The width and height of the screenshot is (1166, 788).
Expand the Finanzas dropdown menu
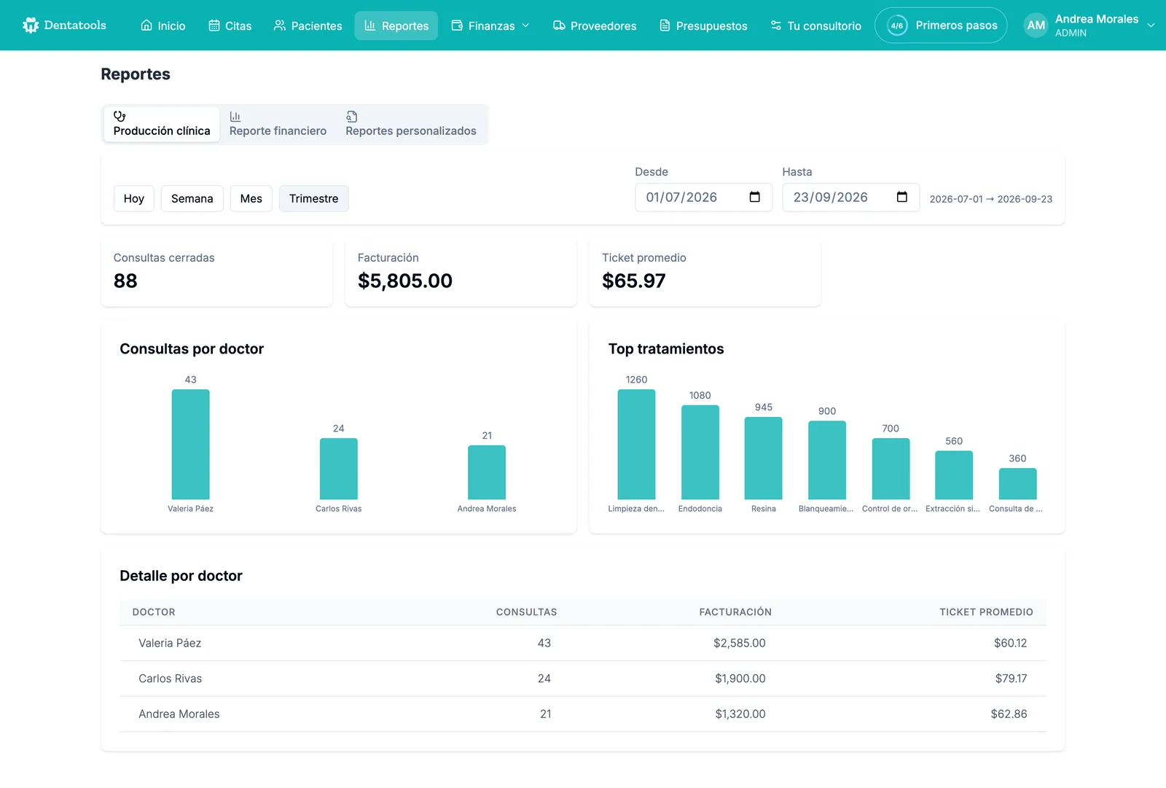[490, 26]
